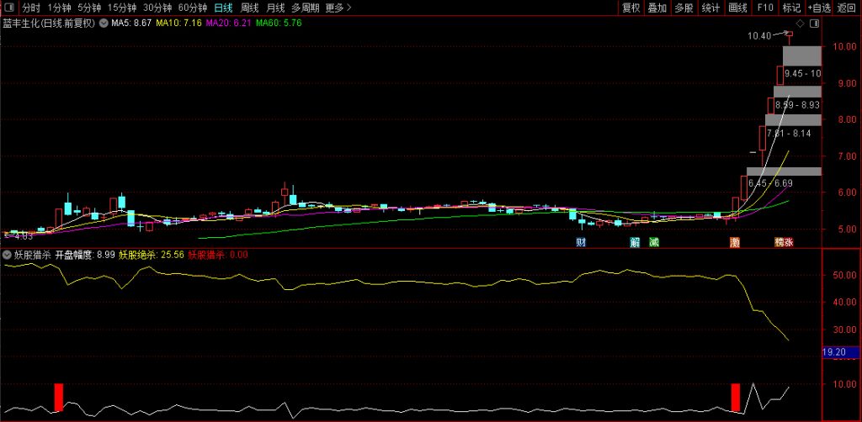The height and width of the screenshot is (422, 862).
Task: Click the 涨 event marker at bottom right
Action: [789, 242]
